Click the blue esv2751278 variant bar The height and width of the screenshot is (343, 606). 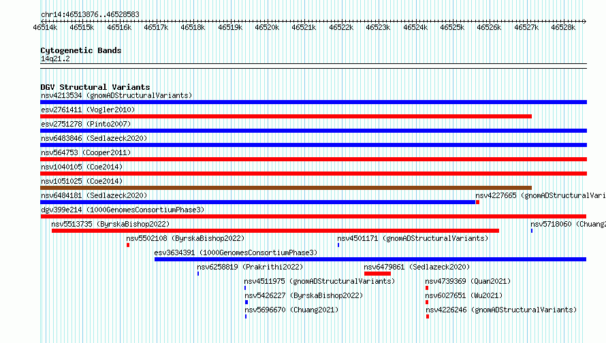click(313, 131)
